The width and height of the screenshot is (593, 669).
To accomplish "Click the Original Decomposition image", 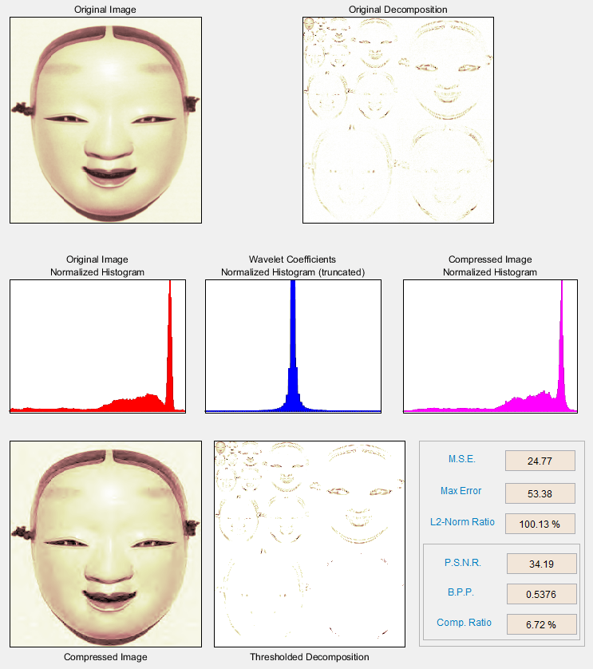I will [398, 120].
